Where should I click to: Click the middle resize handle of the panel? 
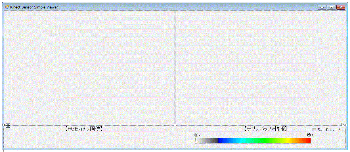point(175,125)
